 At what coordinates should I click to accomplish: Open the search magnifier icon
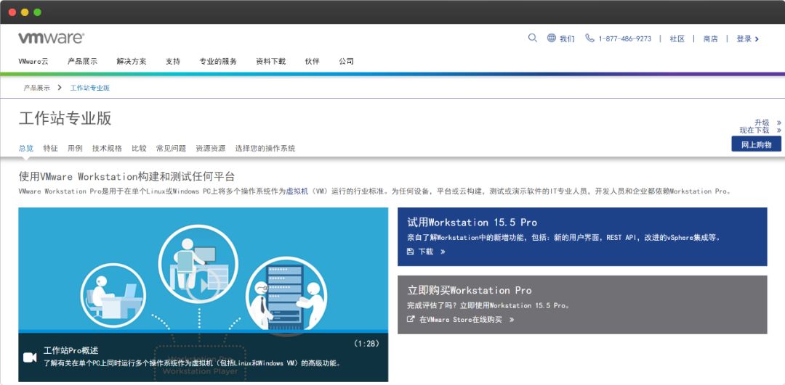point(533,38)
